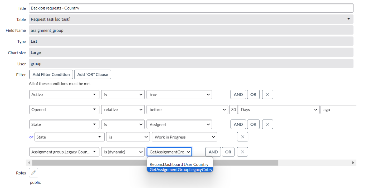Open operator dropdown for State Assigned row
The height and width of the screenshot is (188, 372).
(123, 124)
